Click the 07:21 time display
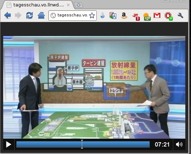Viewport: 191px width, 154px height. click(x=162, y=145)
